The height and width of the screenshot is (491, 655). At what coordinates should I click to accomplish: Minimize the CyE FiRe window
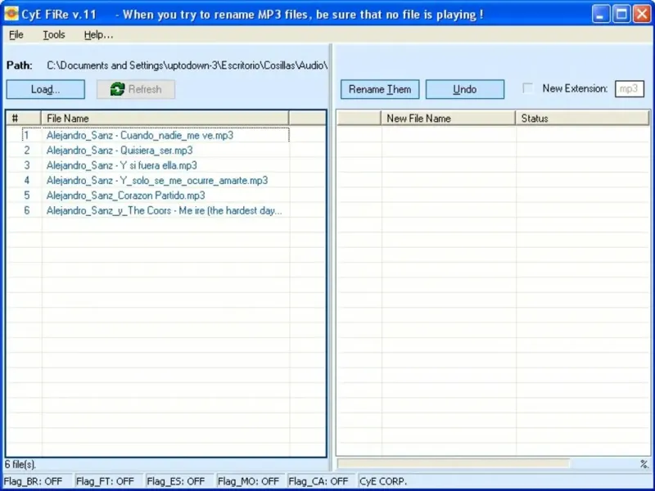[601, 14]
